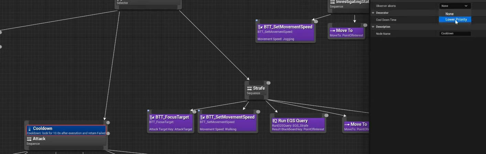Screen dimensions: 486x154
Task: Click the InvestigatingState sequence icon
Action: [332, 2]
